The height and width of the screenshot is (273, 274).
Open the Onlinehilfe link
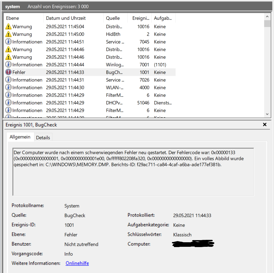[x=77, y=263]
